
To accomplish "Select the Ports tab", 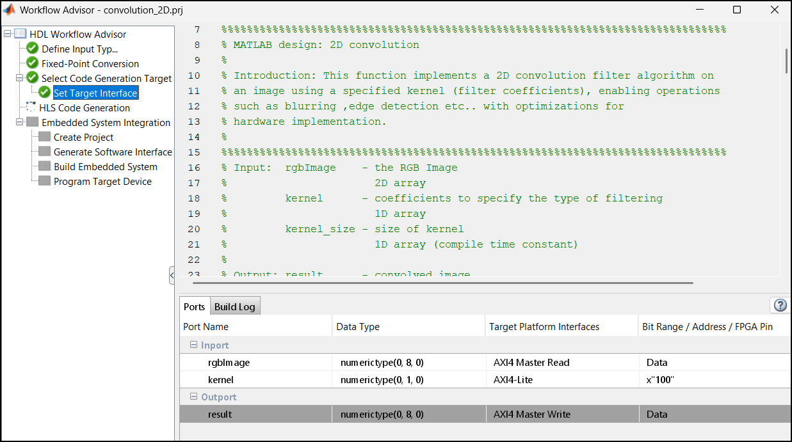I will [x=194, y=306].
